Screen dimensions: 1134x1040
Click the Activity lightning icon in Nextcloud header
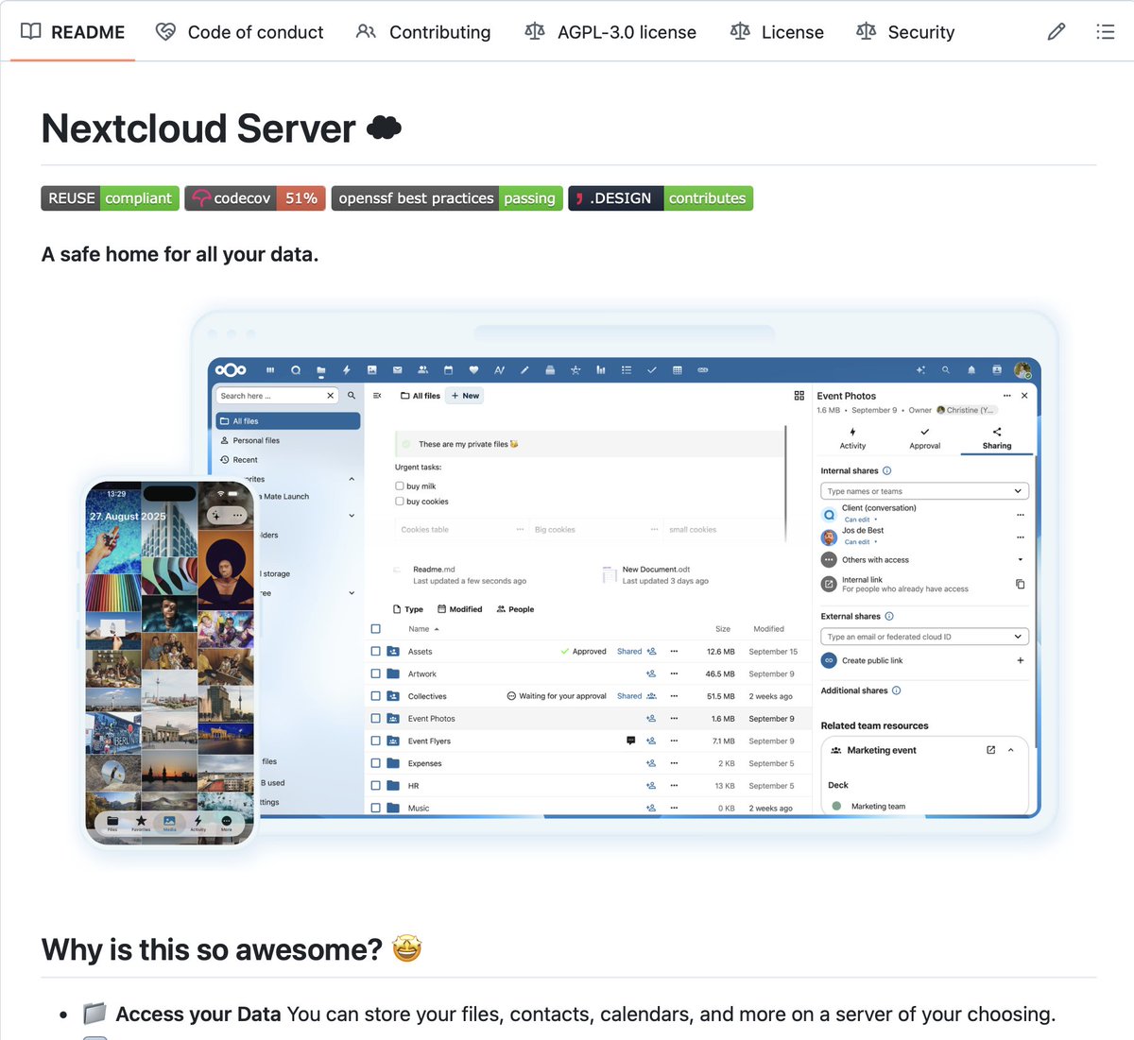347,370
